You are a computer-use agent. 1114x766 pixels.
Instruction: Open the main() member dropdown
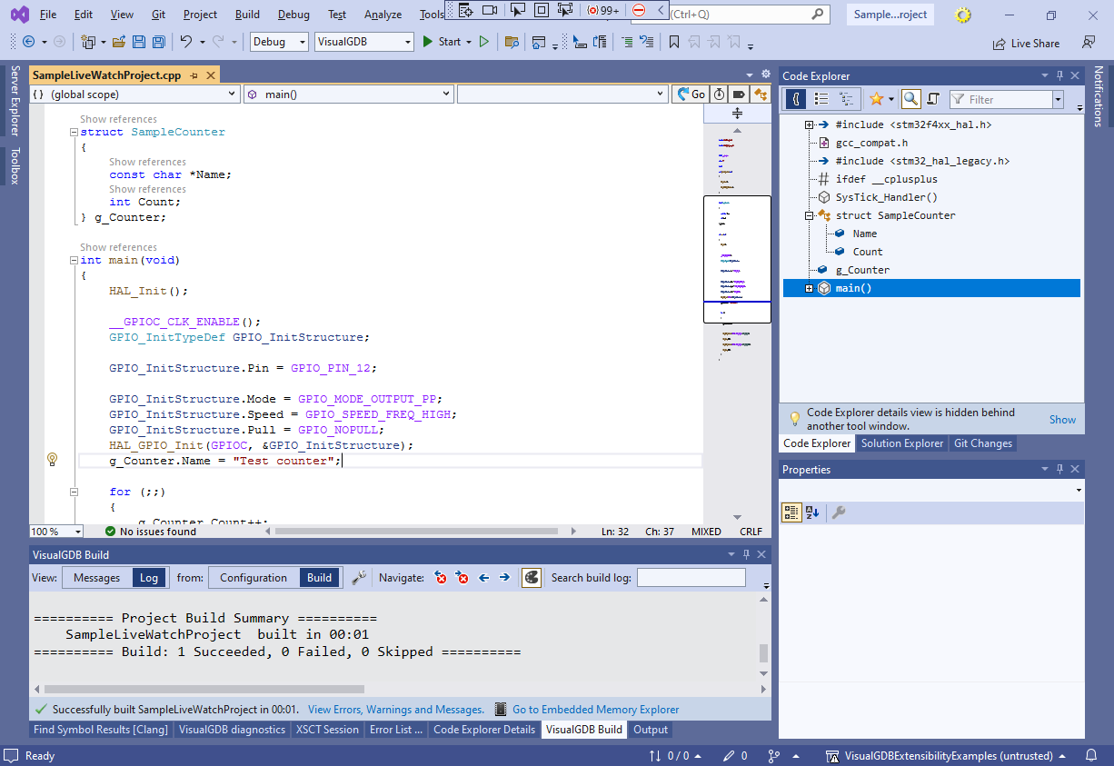[349, 94]
